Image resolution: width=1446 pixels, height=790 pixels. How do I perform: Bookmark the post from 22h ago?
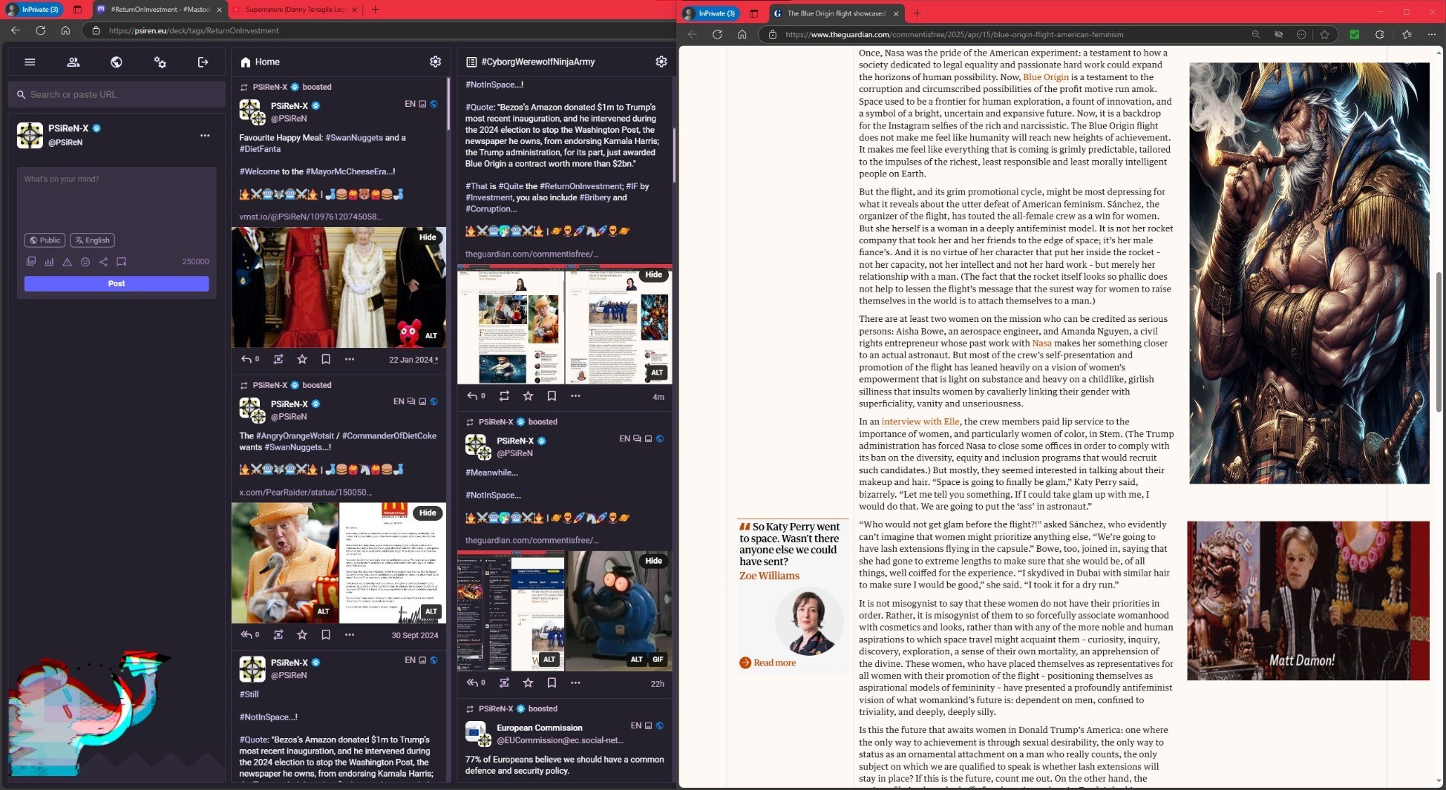[x=552, y=682]
